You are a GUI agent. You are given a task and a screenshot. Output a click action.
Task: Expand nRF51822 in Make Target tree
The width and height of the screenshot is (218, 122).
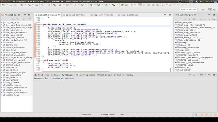[x=175, y=67]
